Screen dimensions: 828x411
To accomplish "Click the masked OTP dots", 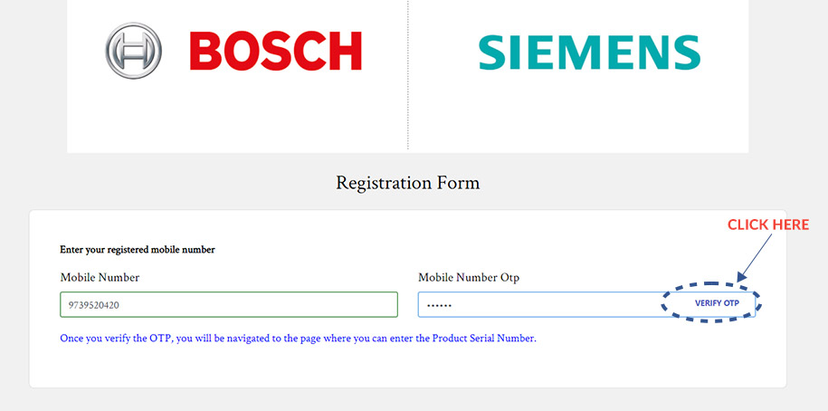I will point(439,305).
